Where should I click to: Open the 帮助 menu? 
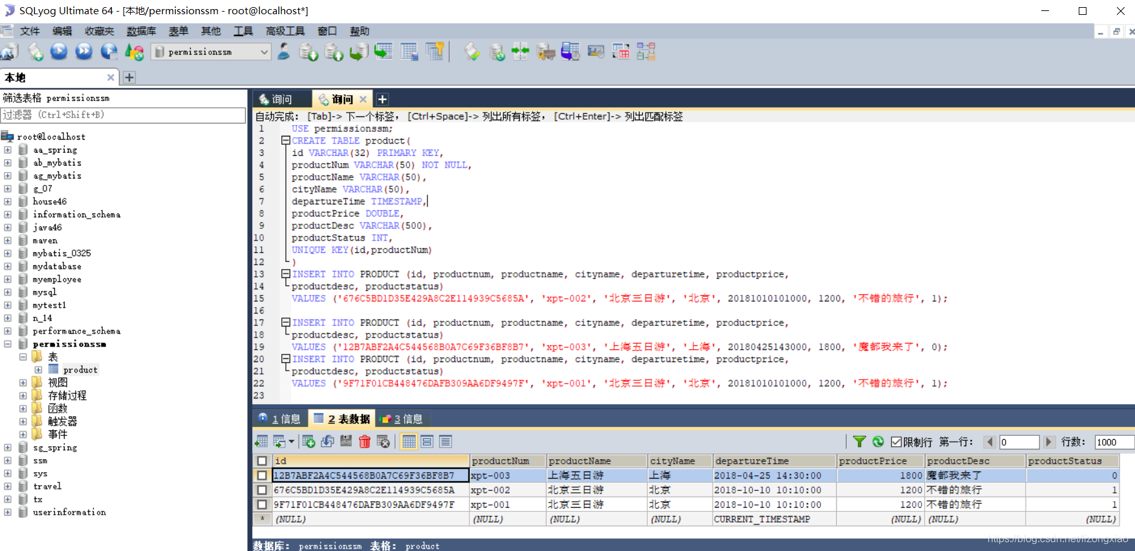pos(360,31)
